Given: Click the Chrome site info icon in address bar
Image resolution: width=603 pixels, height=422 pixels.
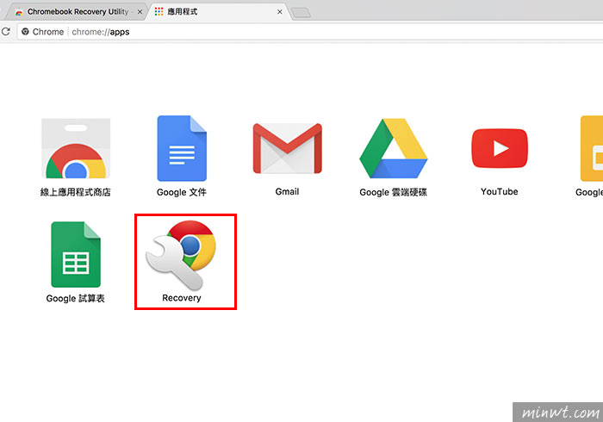Looking at the screenshot, I should [x=25, y=32].
